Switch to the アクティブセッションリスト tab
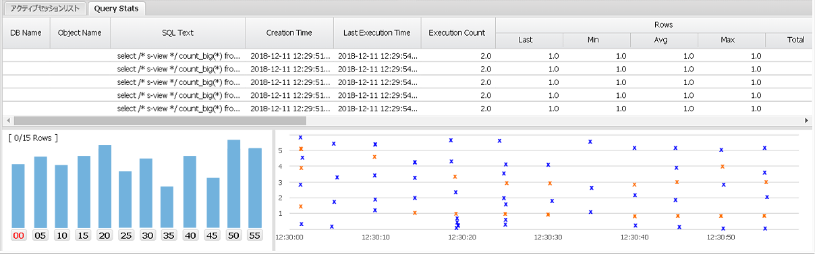Screen dimensions: 815x255 (x=44, y=9)
